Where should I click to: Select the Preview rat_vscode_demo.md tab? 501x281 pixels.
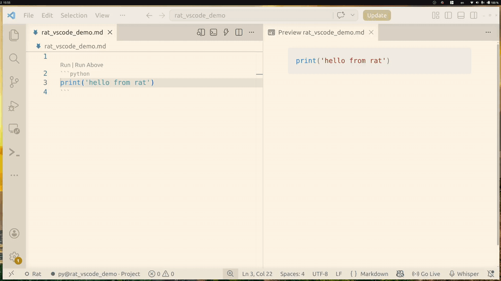pyautogui.click(x=321, y=32)
